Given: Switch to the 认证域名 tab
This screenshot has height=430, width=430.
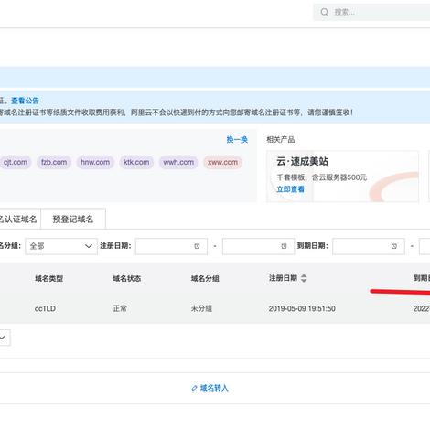Looking at the screenshot, I should [x=20, y=219].
